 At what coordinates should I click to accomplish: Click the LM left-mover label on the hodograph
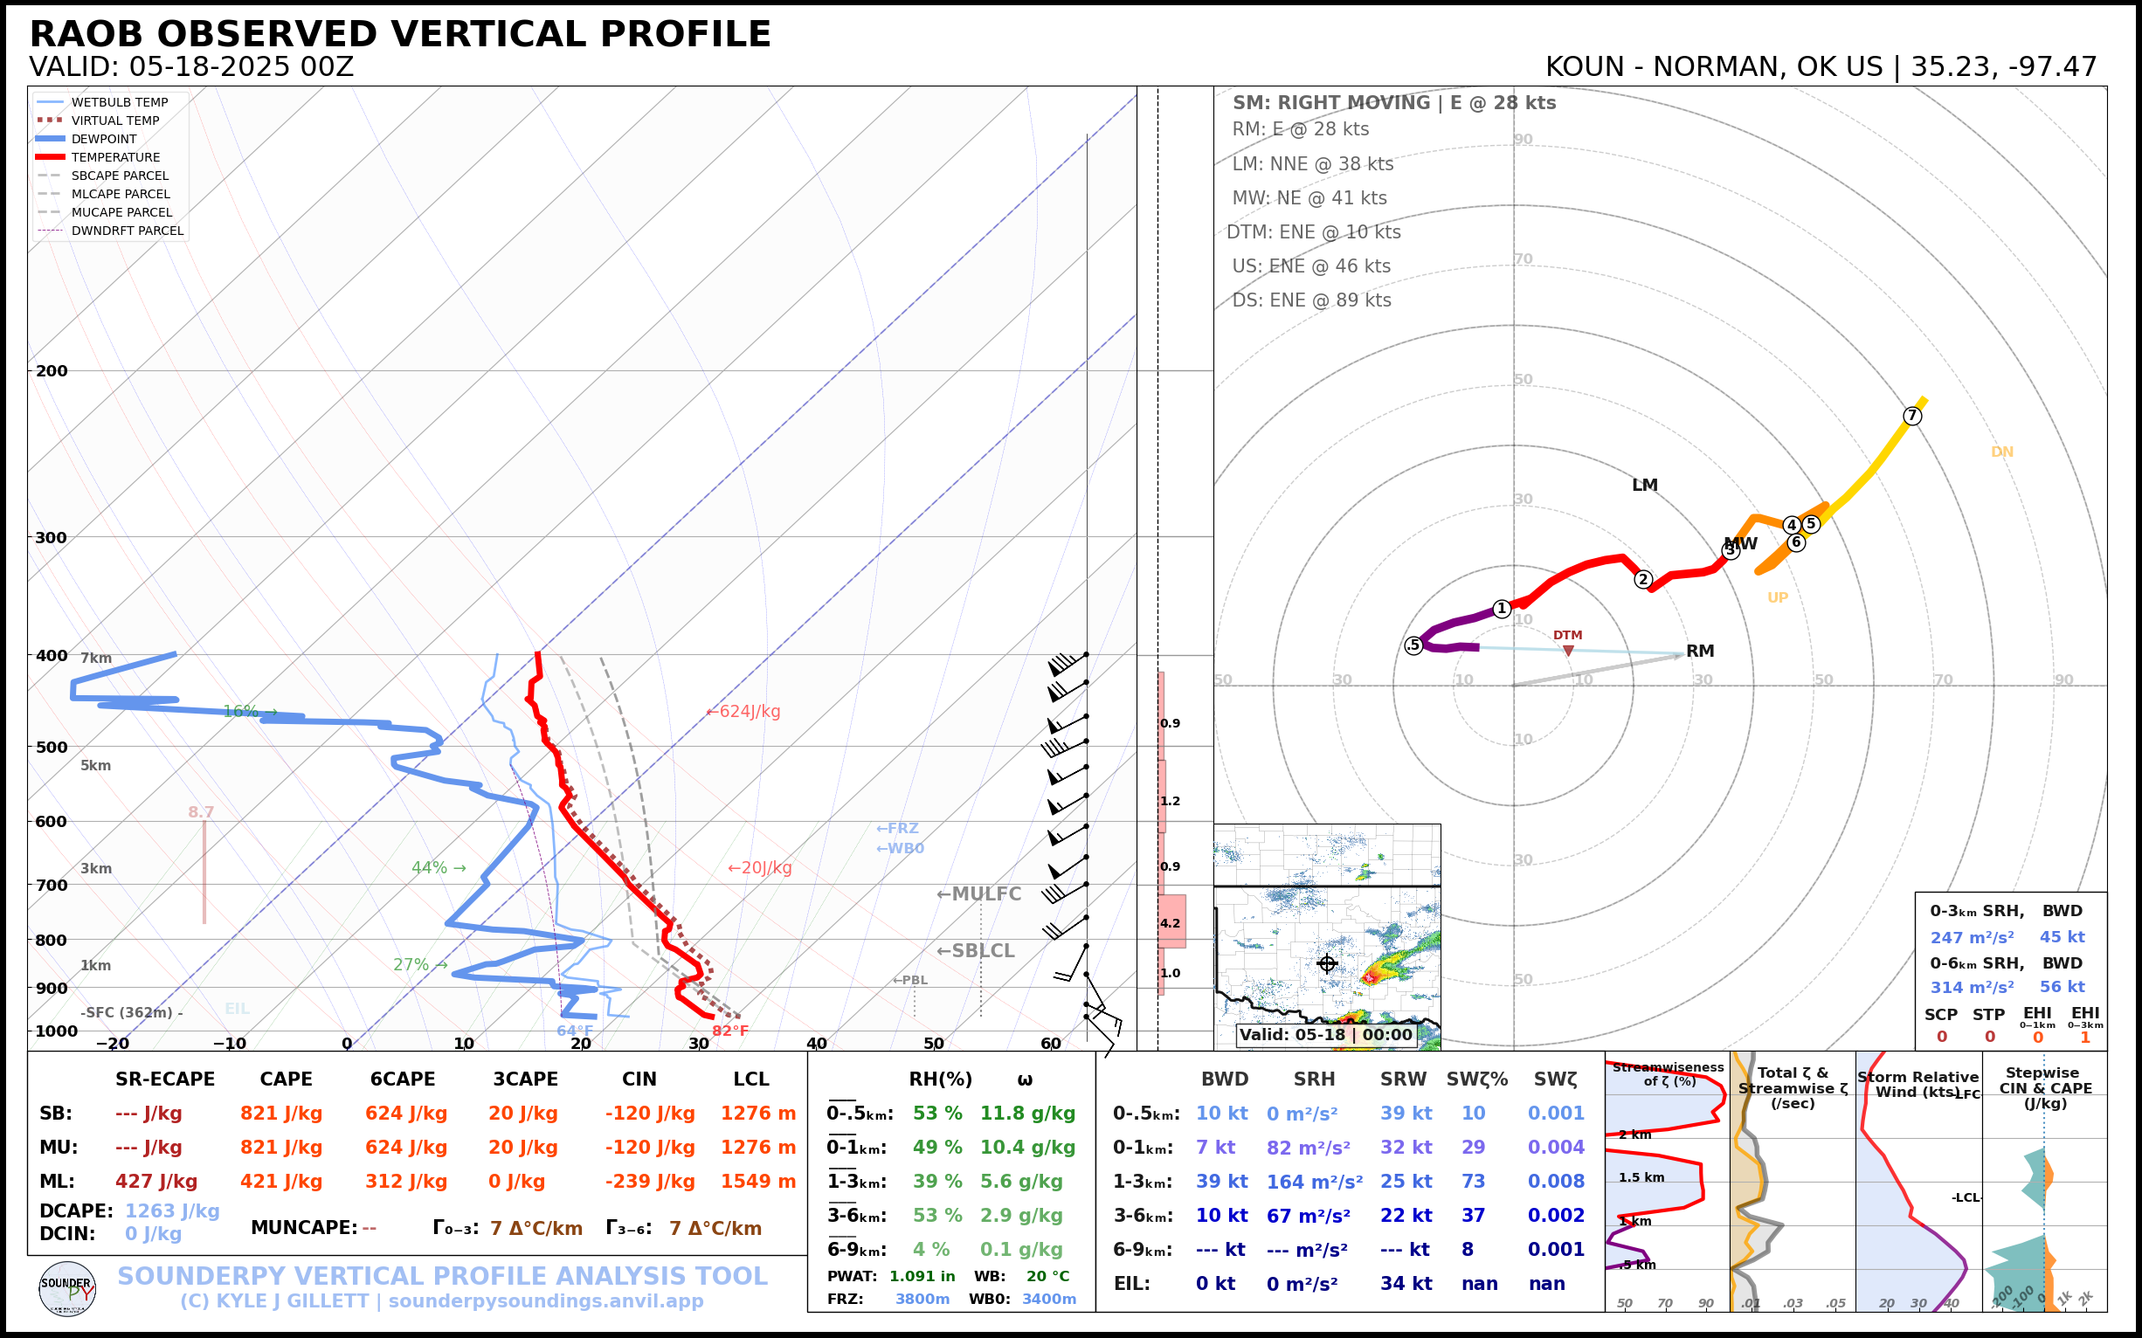tap(1644, 485)
